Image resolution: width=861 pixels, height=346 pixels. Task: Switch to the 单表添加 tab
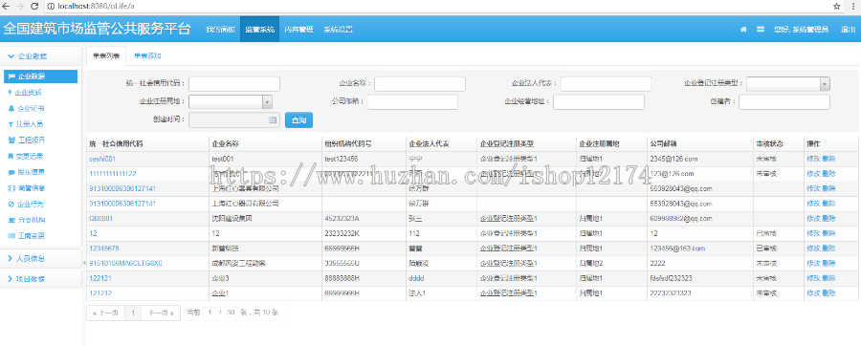pyautogui.click(x=147, y=56)
